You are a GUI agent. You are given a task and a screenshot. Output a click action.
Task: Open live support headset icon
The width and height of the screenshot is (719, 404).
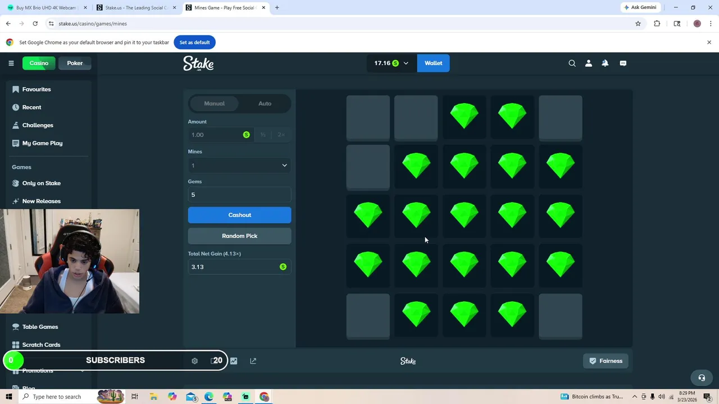[x=701, y=378]
